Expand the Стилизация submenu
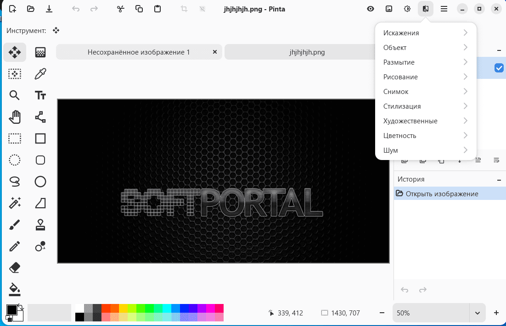 click(426, 106)
